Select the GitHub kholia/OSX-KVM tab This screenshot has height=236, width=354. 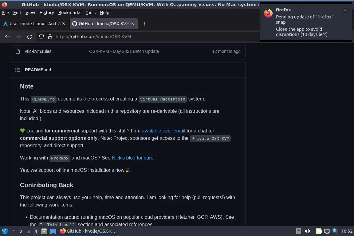pos(104,24)
